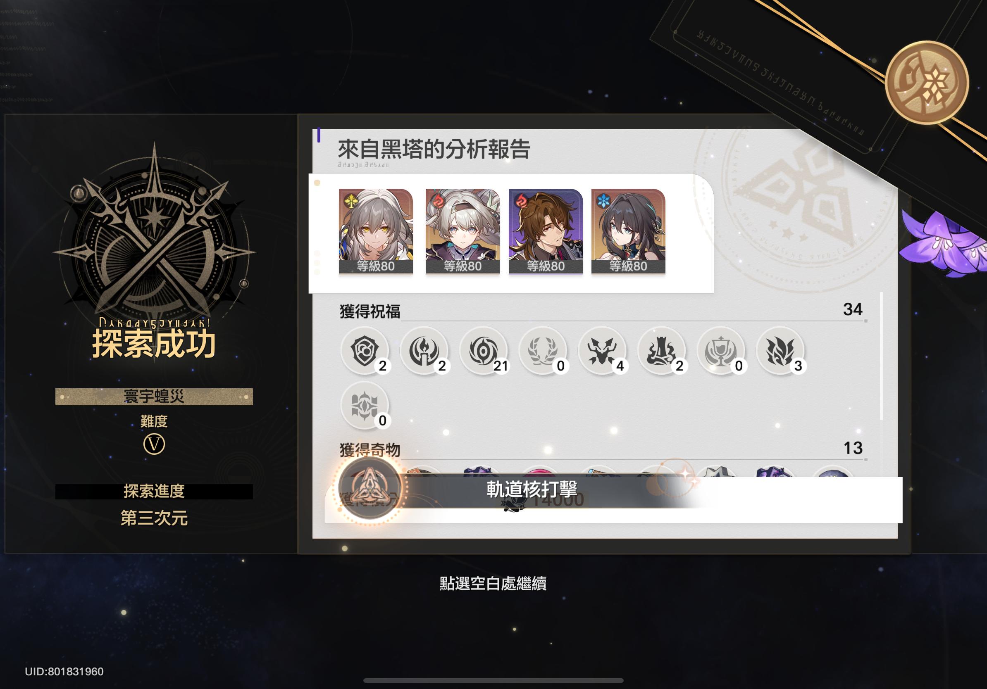
Task: Select the Hunt blessing icon showing 4
Action: pos(602,351)
